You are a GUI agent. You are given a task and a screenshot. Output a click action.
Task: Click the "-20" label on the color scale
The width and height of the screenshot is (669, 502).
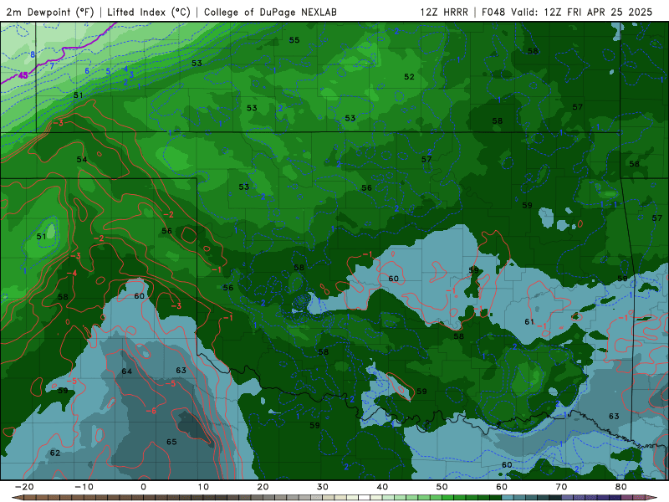pos(24,487)
